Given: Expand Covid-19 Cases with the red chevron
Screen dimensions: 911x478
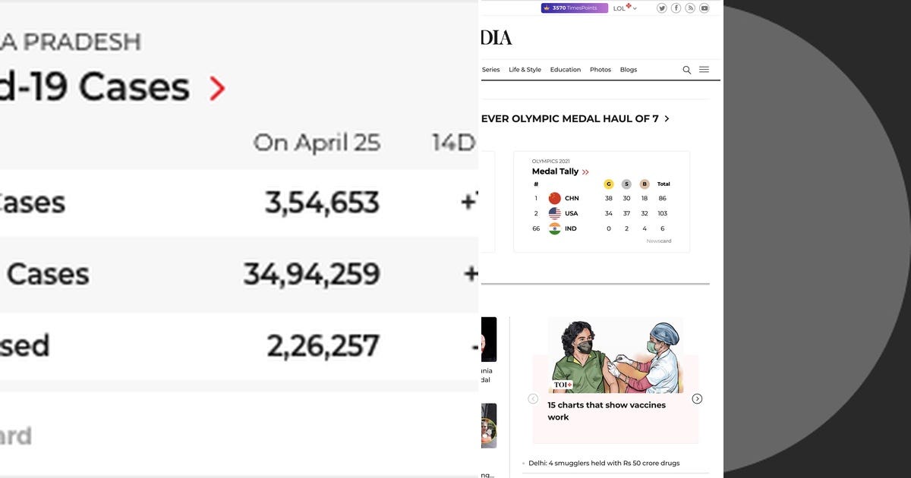Looking at the screenshot, I should click(218, 89).
